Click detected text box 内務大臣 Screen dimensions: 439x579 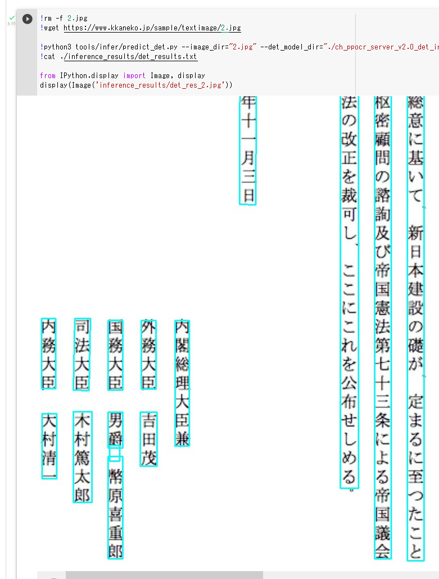point(49,354)
